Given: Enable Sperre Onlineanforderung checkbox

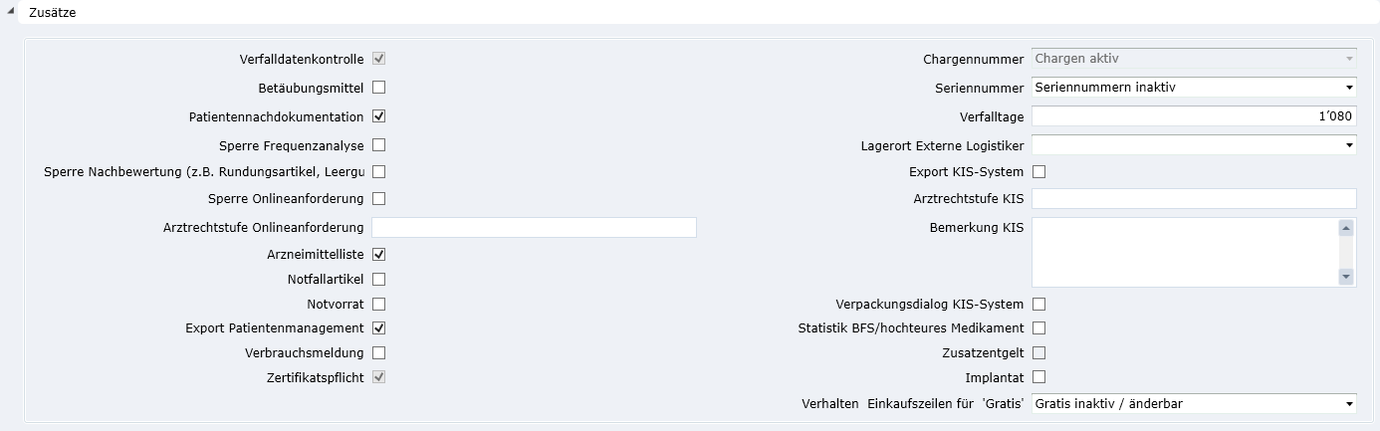Looking at the screenshot, I should point(379,198).
